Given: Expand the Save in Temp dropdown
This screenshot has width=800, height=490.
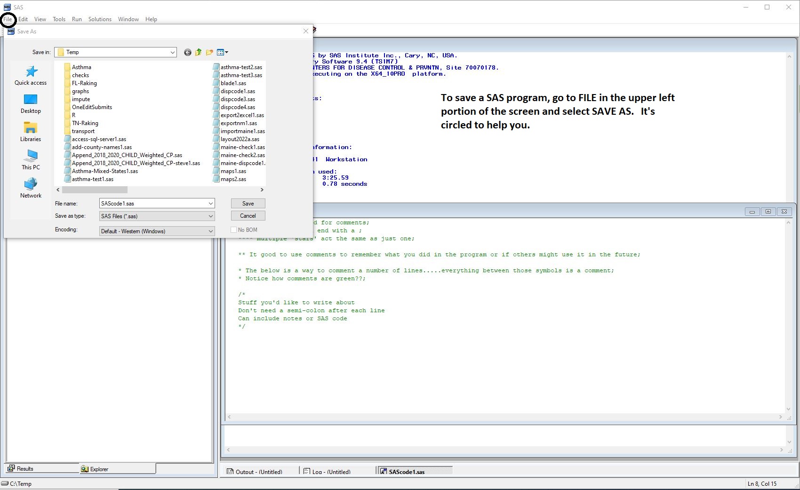Looking at the screenshot, I should (172, 52).
